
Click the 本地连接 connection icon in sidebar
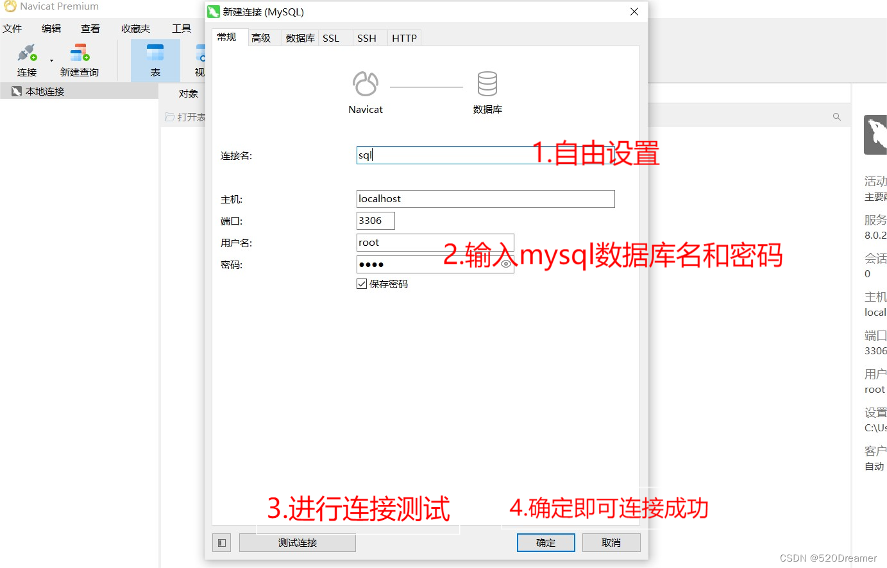(17, 91)
